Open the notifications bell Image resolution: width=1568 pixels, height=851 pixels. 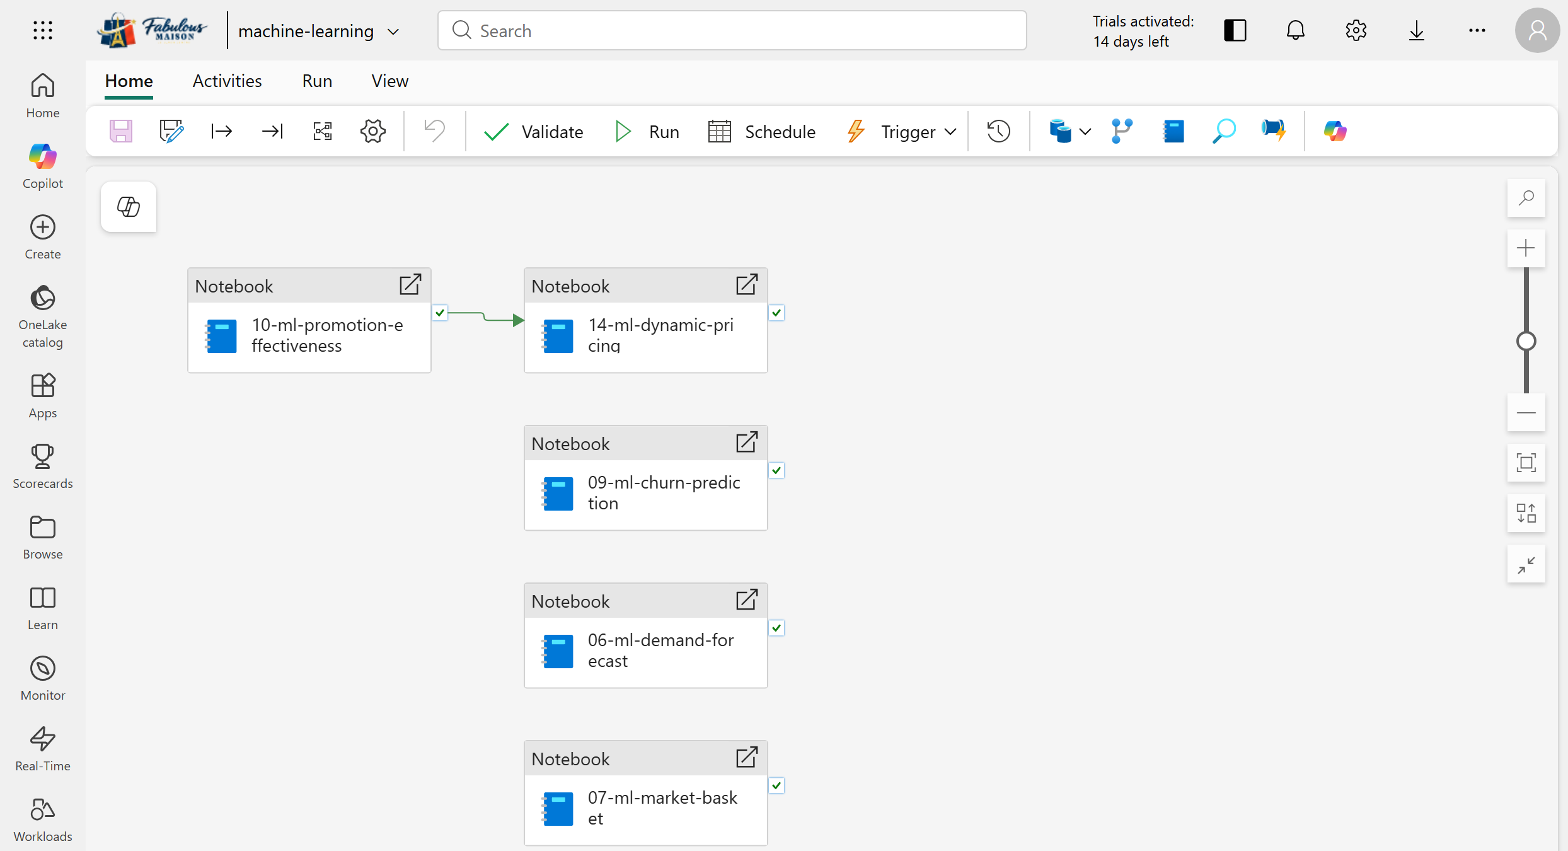point(1295,30)
